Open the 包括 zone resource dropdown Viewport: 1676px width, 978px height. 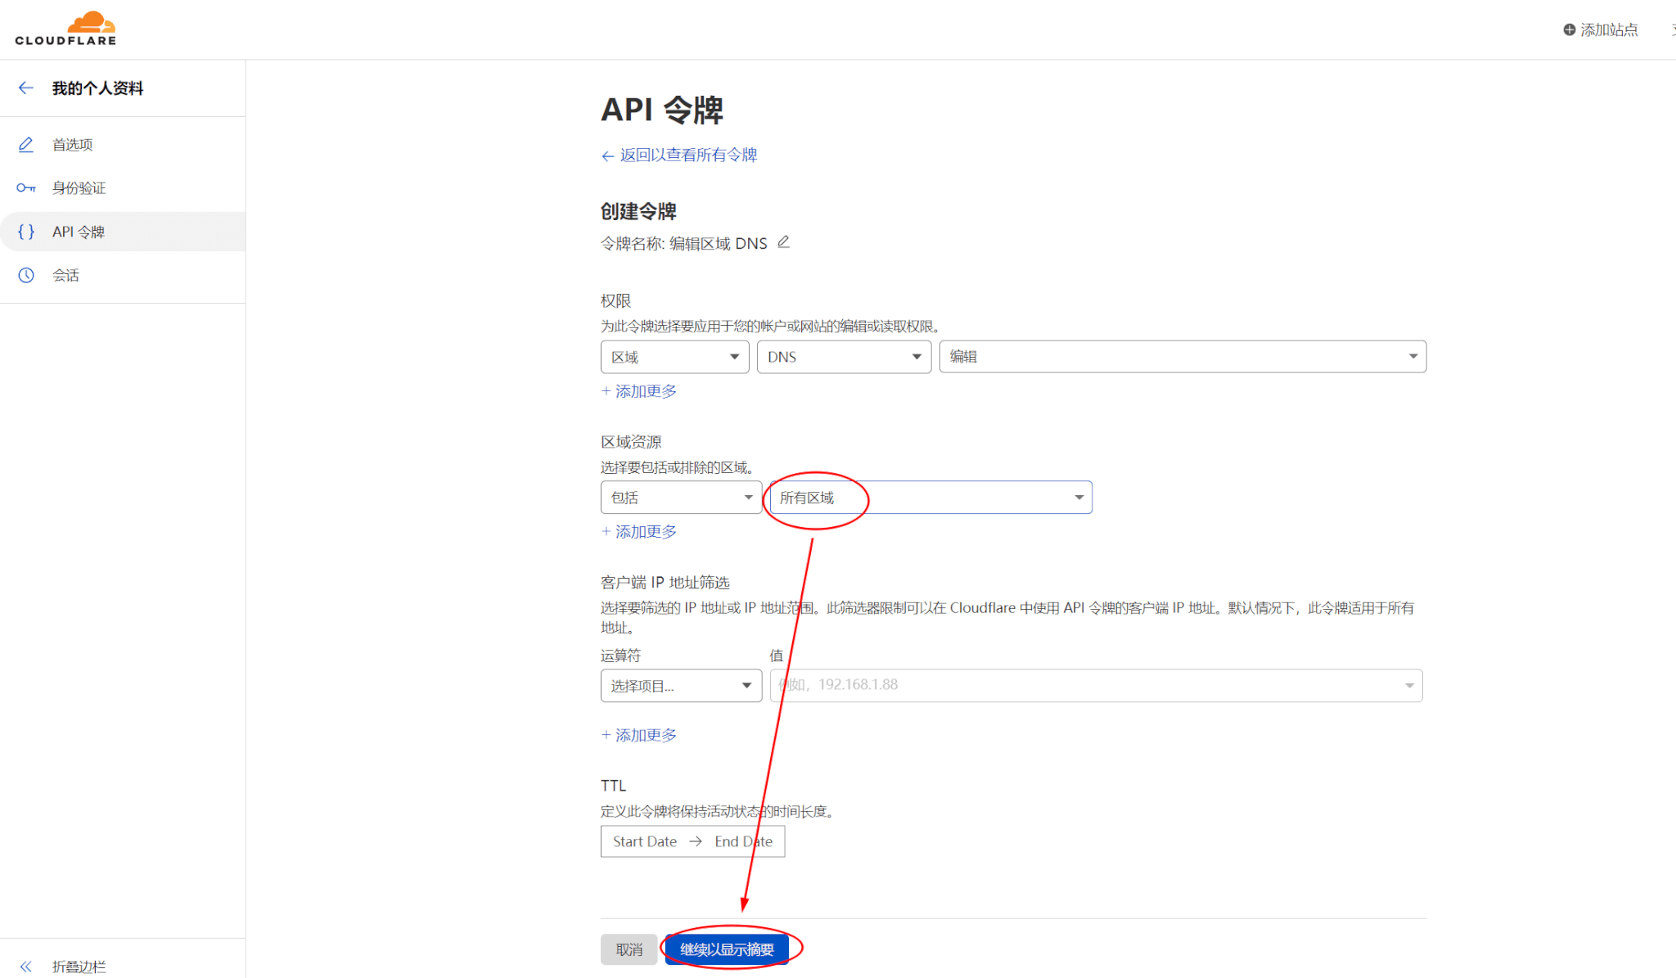coord(681,498)
